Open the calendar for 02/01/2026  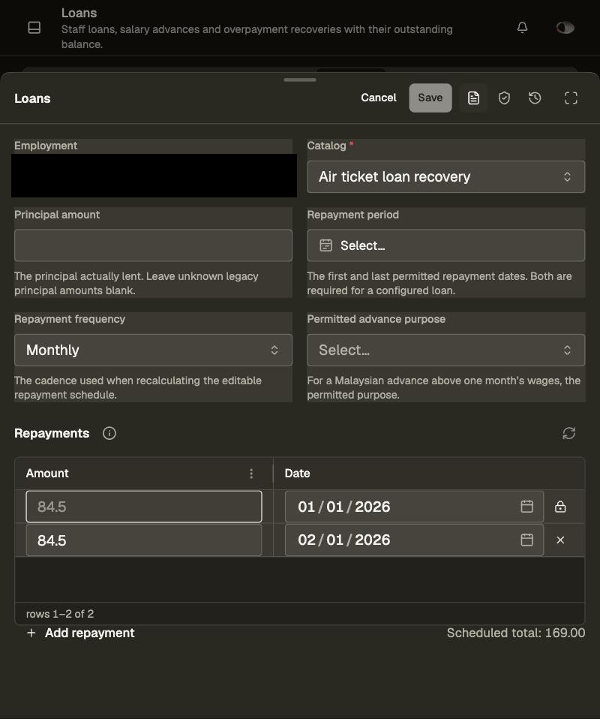coord(527,540)
